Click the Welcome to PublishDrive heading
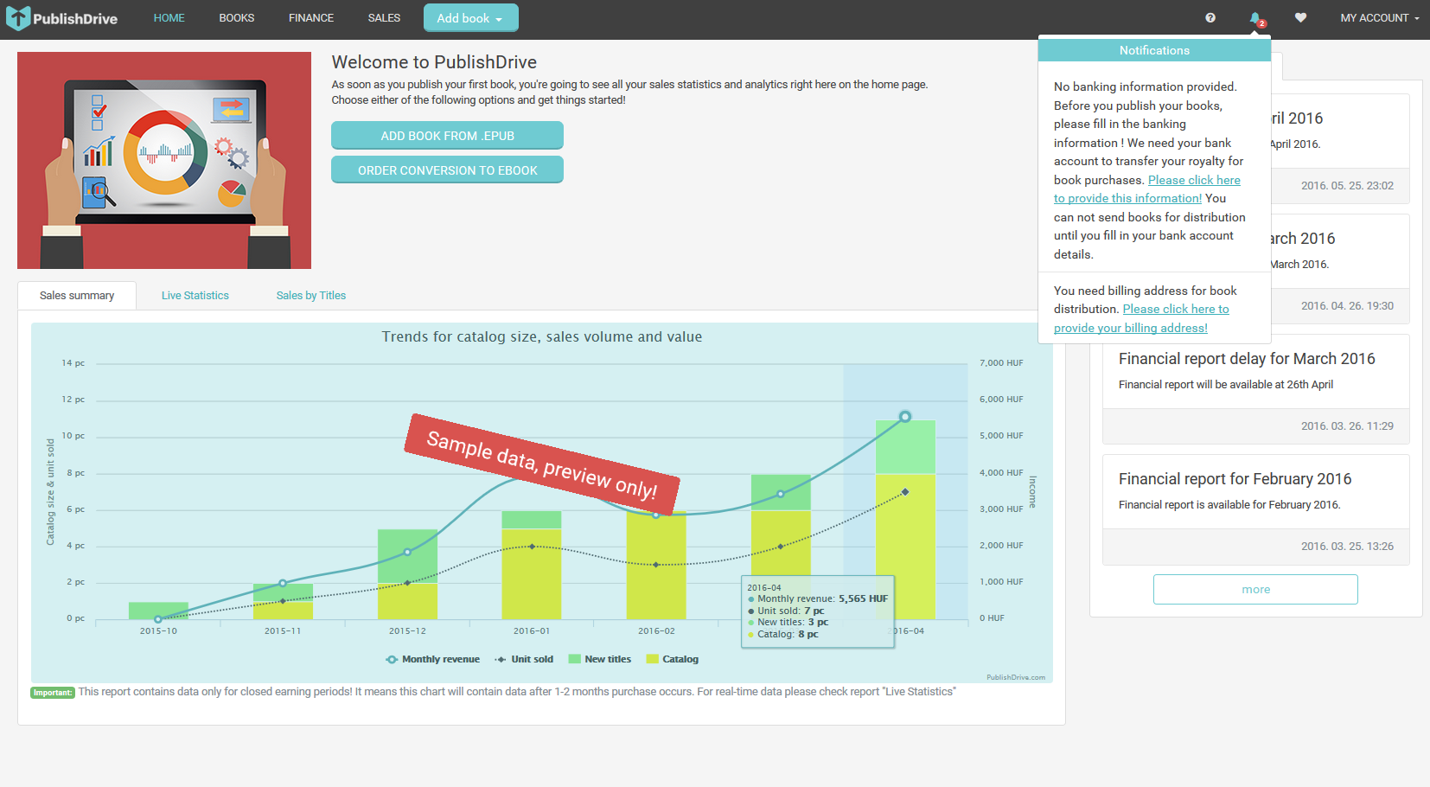1430x787 pixels. (x=434, y=62)
